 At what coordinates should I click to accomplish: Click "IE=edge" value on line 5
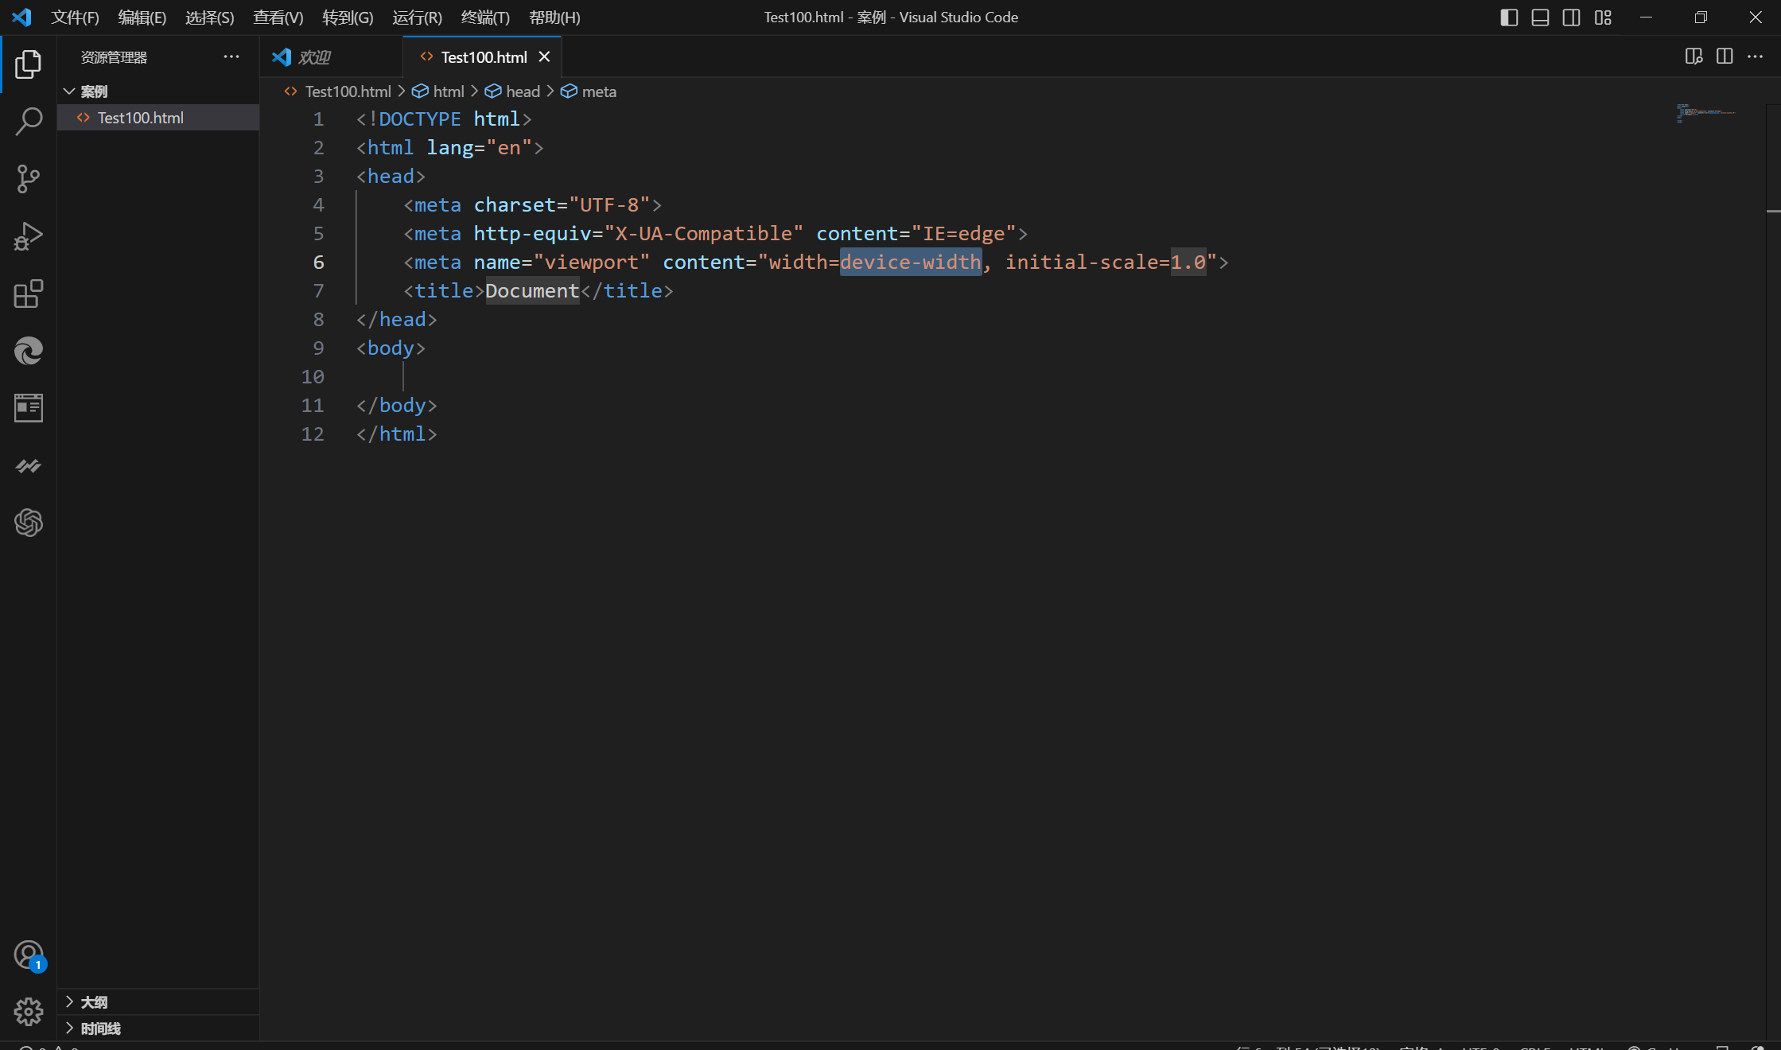pyautogui.click(x=963, y=233)
